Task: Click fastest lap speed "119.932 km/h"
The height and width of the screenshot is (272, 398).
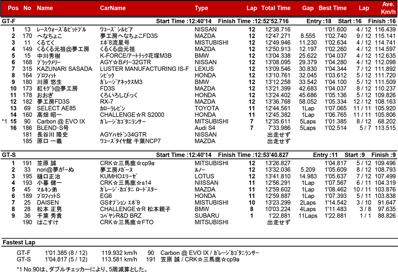Action: click(x=119, y=253)
